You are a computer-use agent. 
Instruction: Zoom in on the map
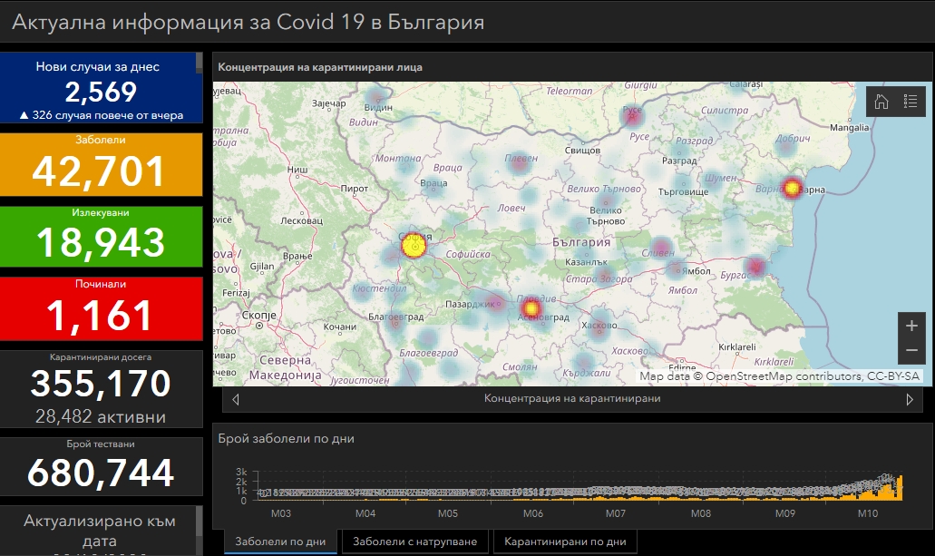[911, 326]
